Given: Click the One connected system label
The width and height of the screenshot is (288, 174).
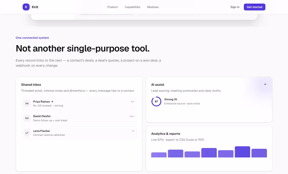Looking at the screenshot, I should pyautogui.click(x=32, y=38).
